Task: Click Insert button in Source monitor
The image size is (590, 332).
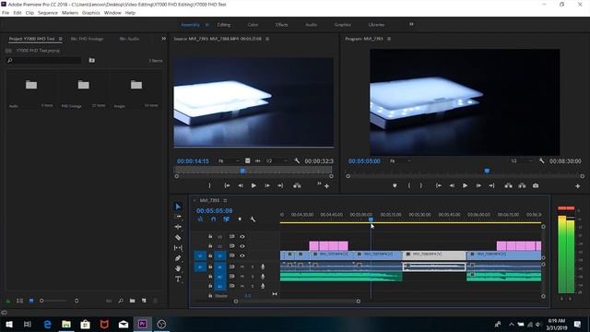Action: tap(297, 185)
